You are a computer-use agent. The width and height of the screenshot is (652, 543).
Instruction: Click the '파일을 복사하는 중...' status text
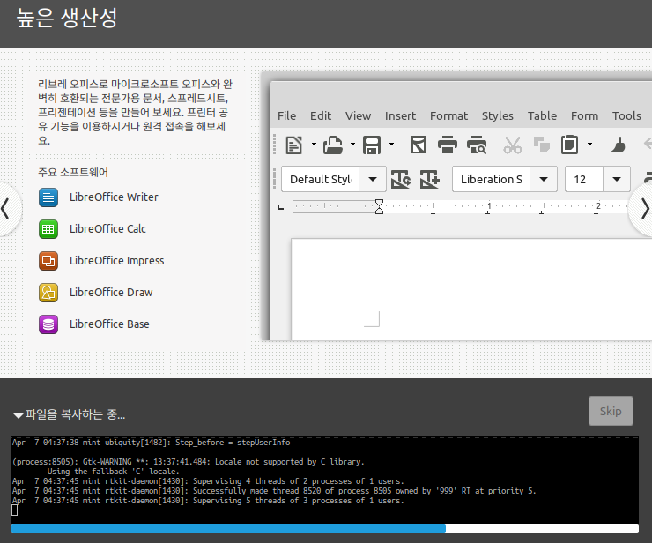point(75,414)
